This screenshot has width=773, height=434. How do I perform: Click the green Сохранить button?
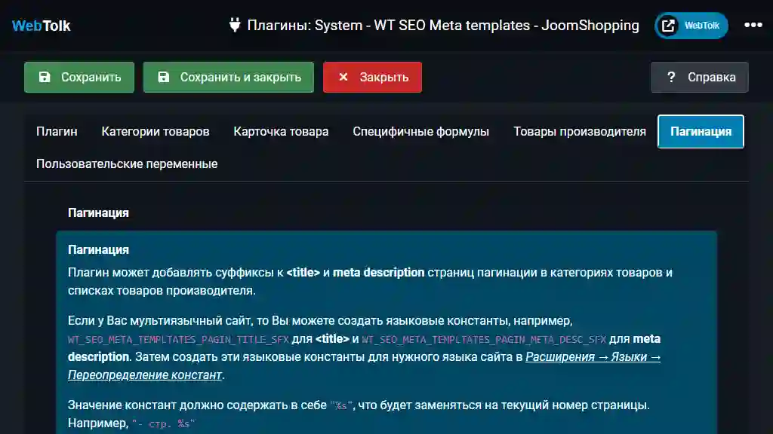79,78
